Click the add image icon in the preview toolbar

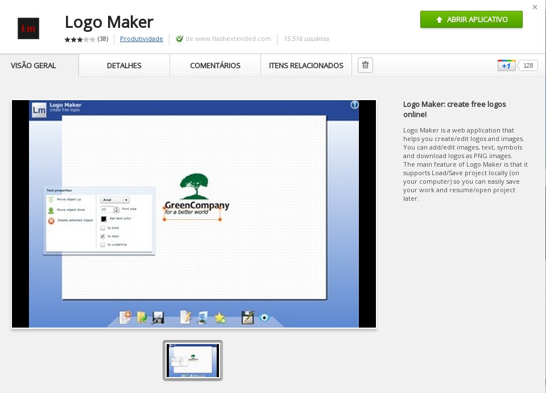pos(202,318)
